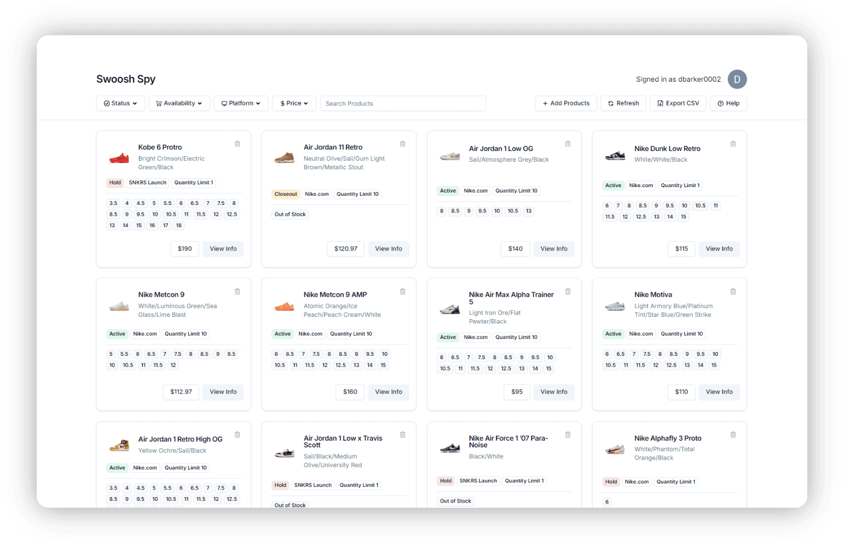
Task: Click the Add Products button
Action: click(x=566, y=103)
